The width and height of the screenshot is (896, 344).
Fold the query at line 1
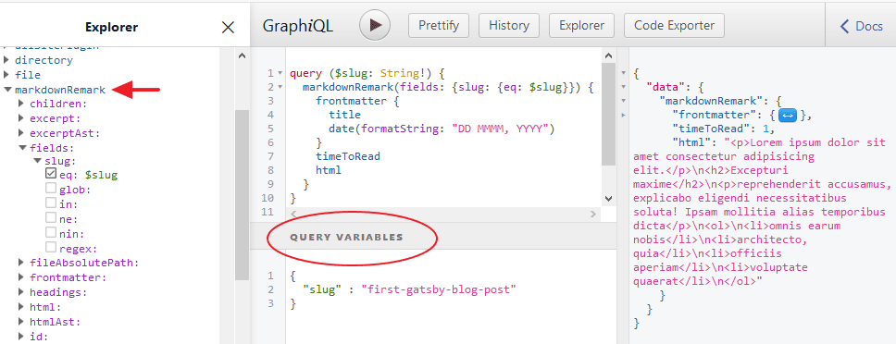(x=280, y=74)
